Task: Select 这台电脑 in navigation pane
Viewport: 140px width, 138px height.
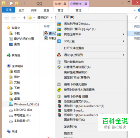Action: click(17, 66)
